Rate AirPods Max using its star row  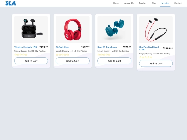coord(62,55)
